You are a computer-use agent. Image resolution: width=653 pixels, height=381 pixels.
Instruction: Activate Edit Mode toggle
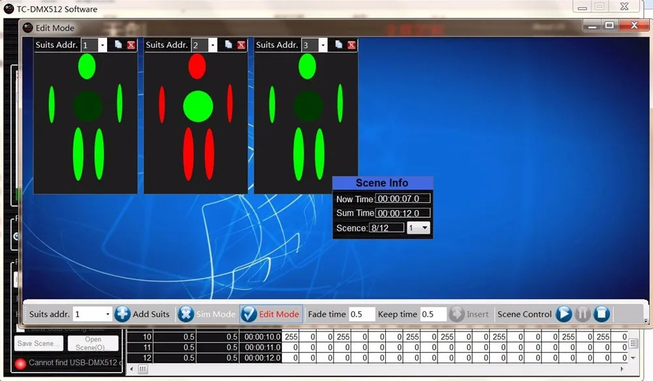pyautogui.click(x=271, y=314)
